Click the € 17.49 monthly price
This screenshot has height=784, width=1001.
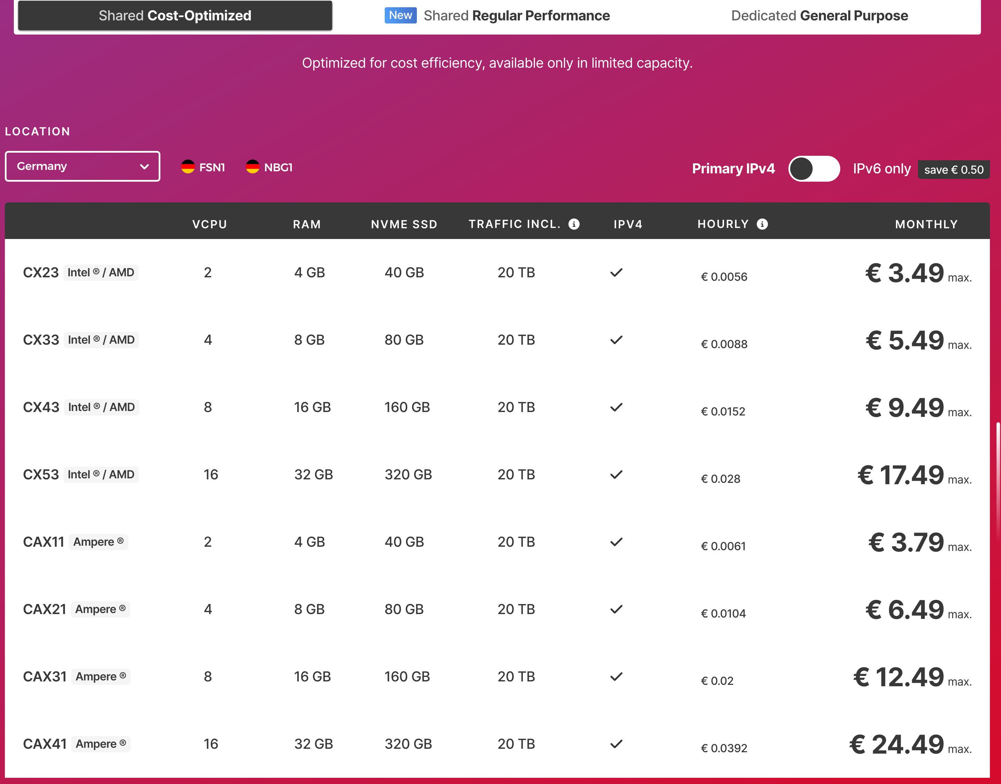[x=900, y=475]
